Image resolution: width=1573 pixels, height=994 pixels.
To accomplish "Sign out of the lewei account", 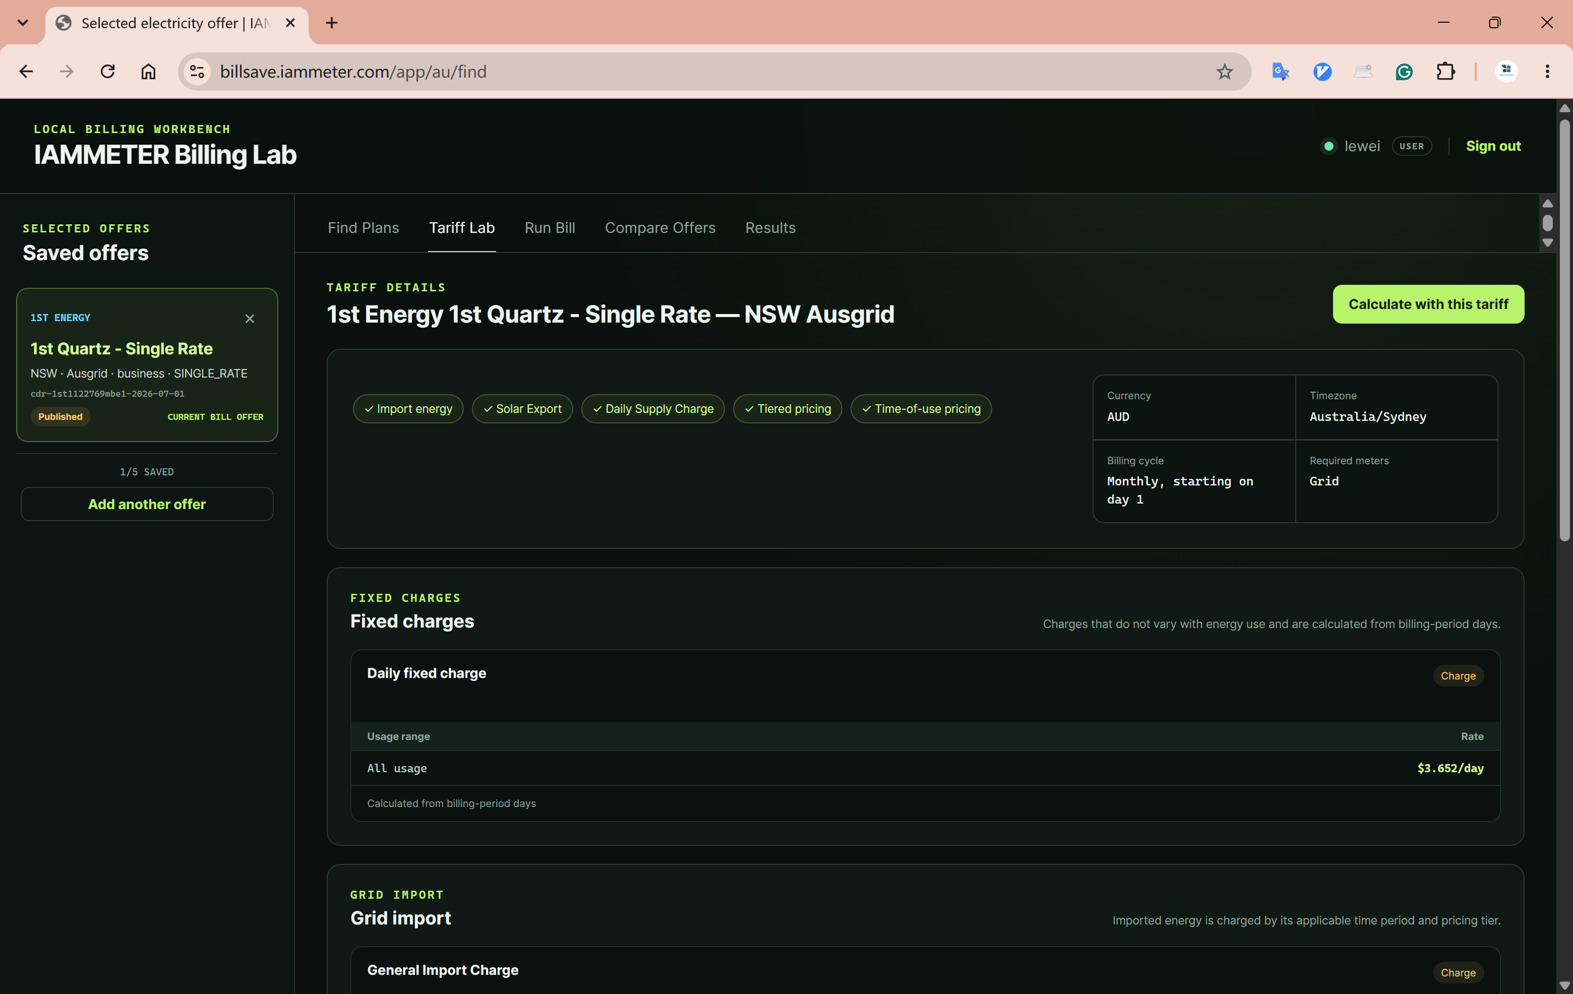I will (1493, 146).
